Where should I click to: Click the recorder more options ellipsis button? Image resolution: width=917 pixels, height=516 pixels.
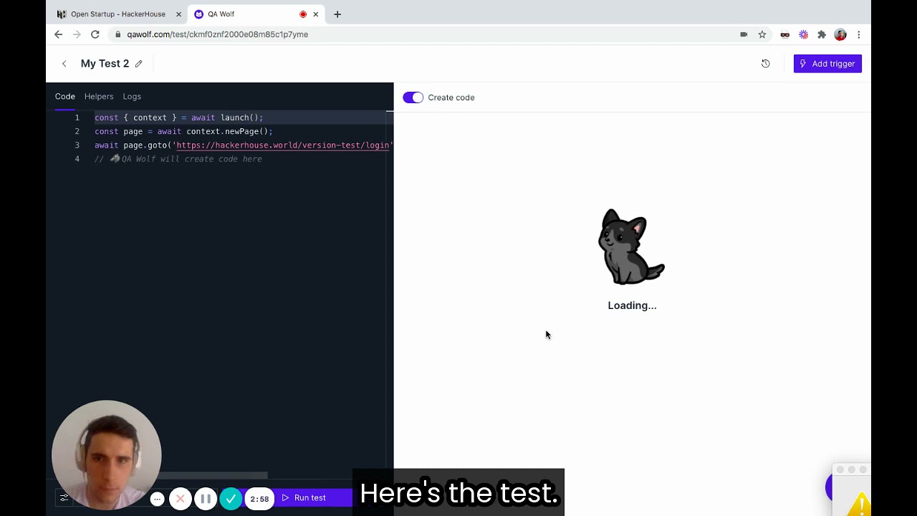[157, 499]
